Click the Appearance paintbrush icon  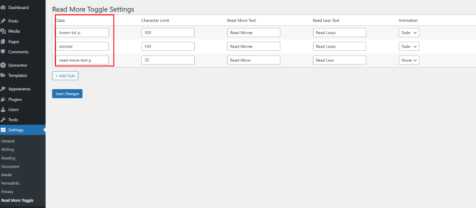coord(3,89)
